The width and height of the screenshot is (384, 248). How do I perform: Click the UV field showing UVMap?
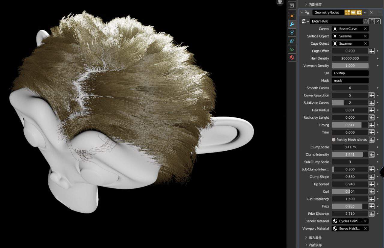point(350,73)
